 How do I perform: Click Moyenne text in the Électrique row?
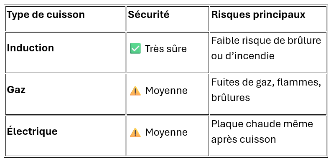coord(166,132)
